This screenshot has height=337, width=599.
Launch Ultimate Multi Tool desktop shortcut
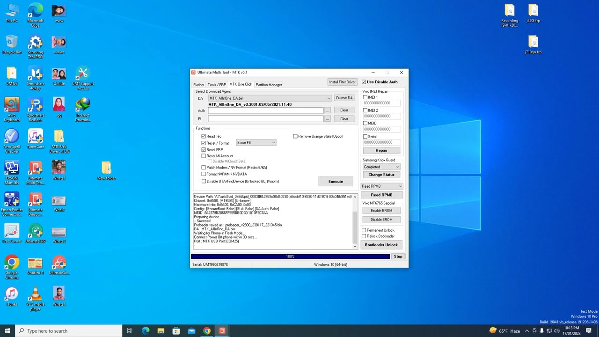(x=35, y=172)
